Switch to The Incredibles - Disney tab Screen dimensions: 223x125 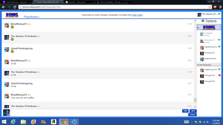[111, 2]
